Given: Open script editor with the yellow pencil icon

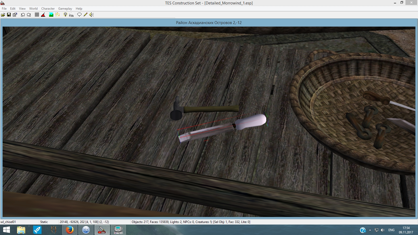Looking at the screenshot, I should (85, 15).
